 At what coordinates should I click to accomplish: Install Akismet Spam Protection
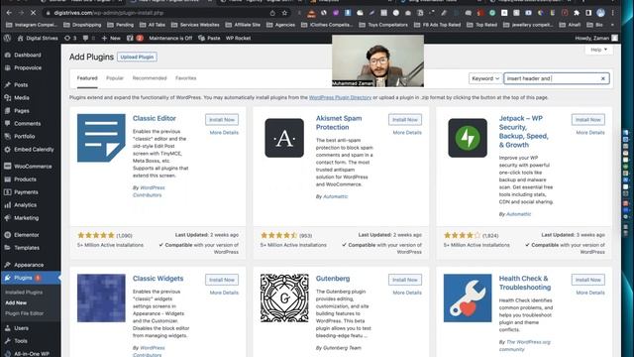click(405, 120)
